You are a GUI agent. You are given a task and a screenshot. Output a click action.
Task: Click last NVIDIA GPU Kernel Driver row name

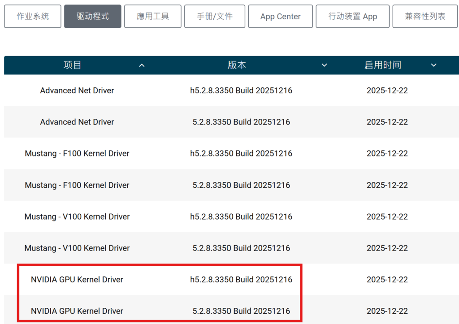point(77,311)
